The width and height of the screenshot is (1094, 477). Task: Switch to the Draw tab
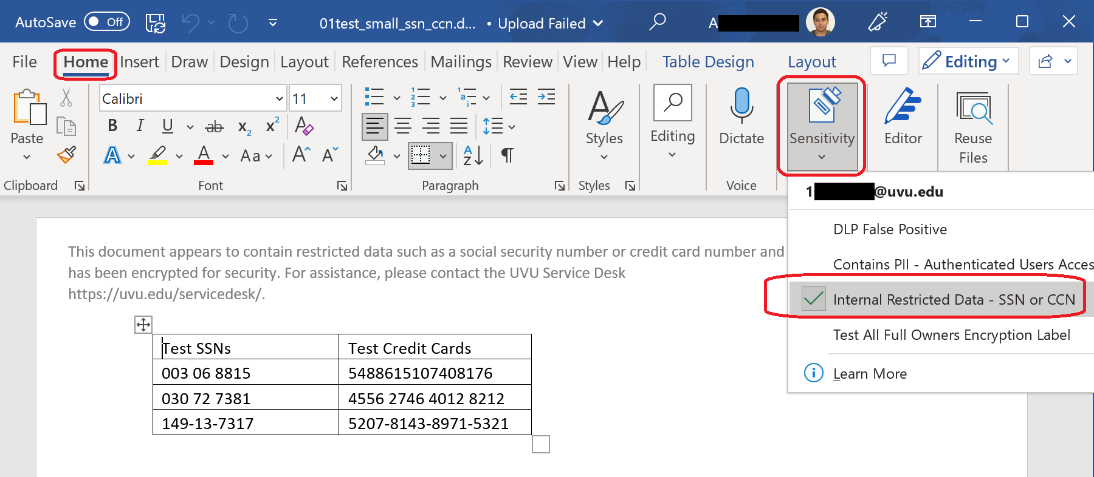tap(189, 62)
